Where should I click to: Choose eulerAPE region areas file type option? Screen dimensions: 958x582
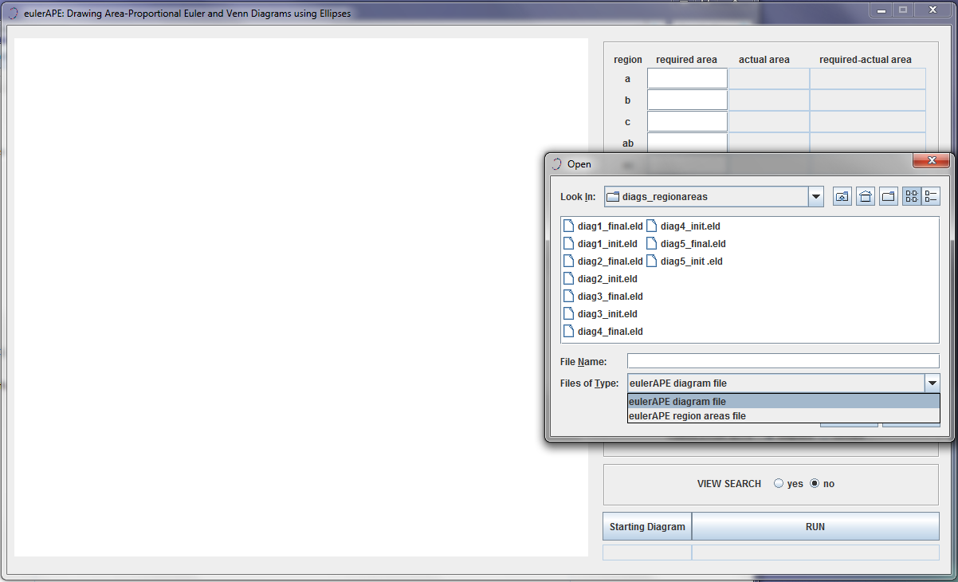pyautogui.click(x=783, y=415)
